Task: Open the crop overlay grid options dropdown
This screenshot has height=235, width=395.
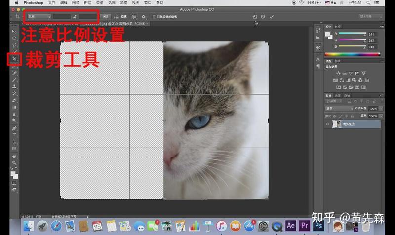Action: tap(134, 17)
